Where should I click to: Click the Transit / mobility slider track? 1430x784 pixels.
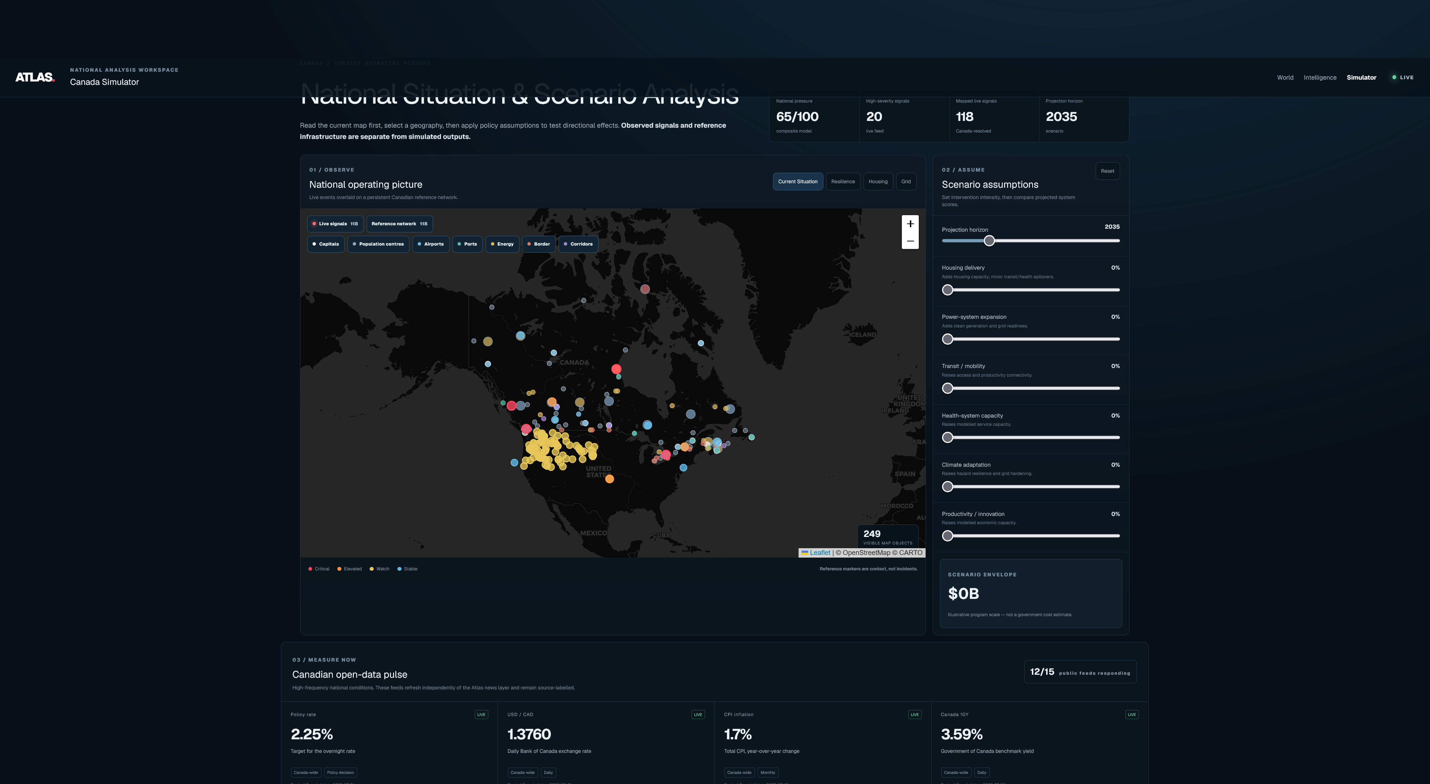point(1031,388)
